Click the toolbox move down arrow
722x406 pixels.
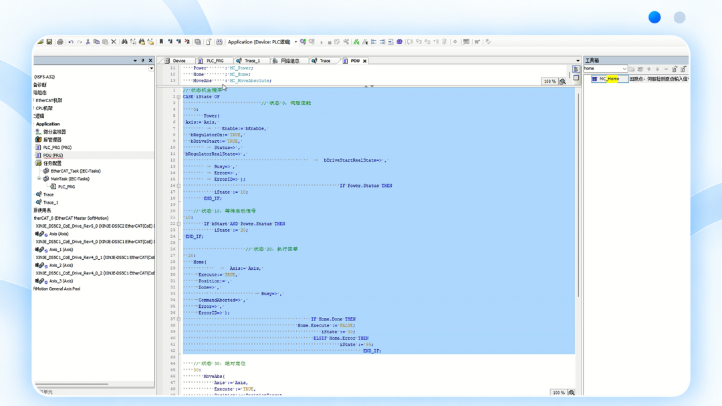click(658, 69)
